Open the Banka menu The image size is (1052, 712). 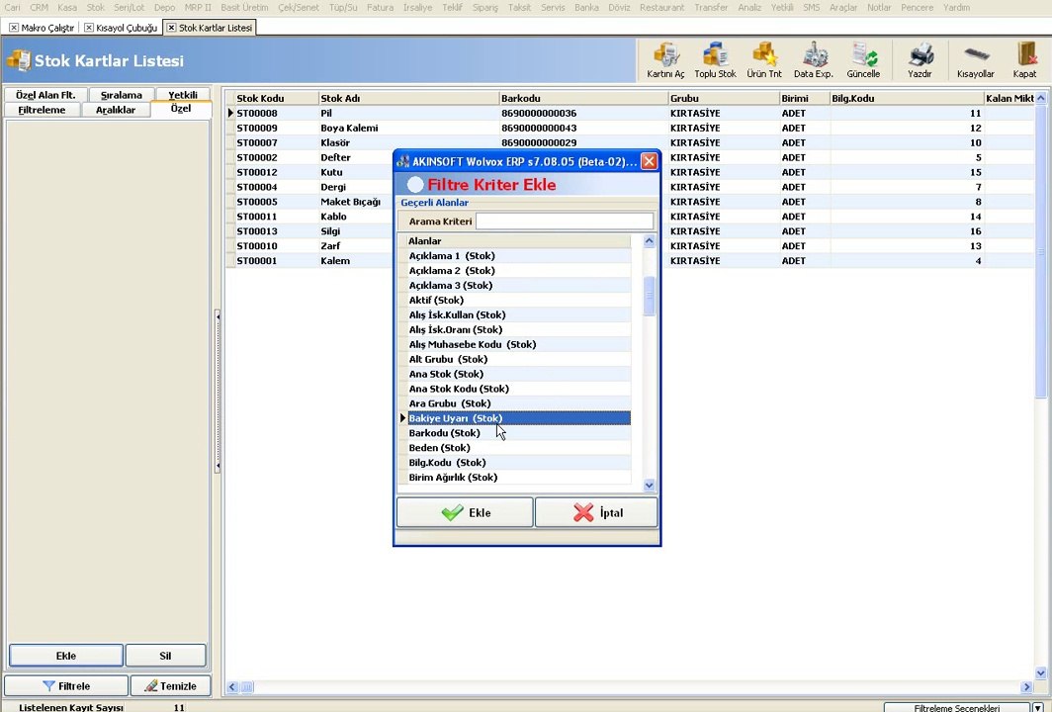pyautogui.click(x=586, y=7)
